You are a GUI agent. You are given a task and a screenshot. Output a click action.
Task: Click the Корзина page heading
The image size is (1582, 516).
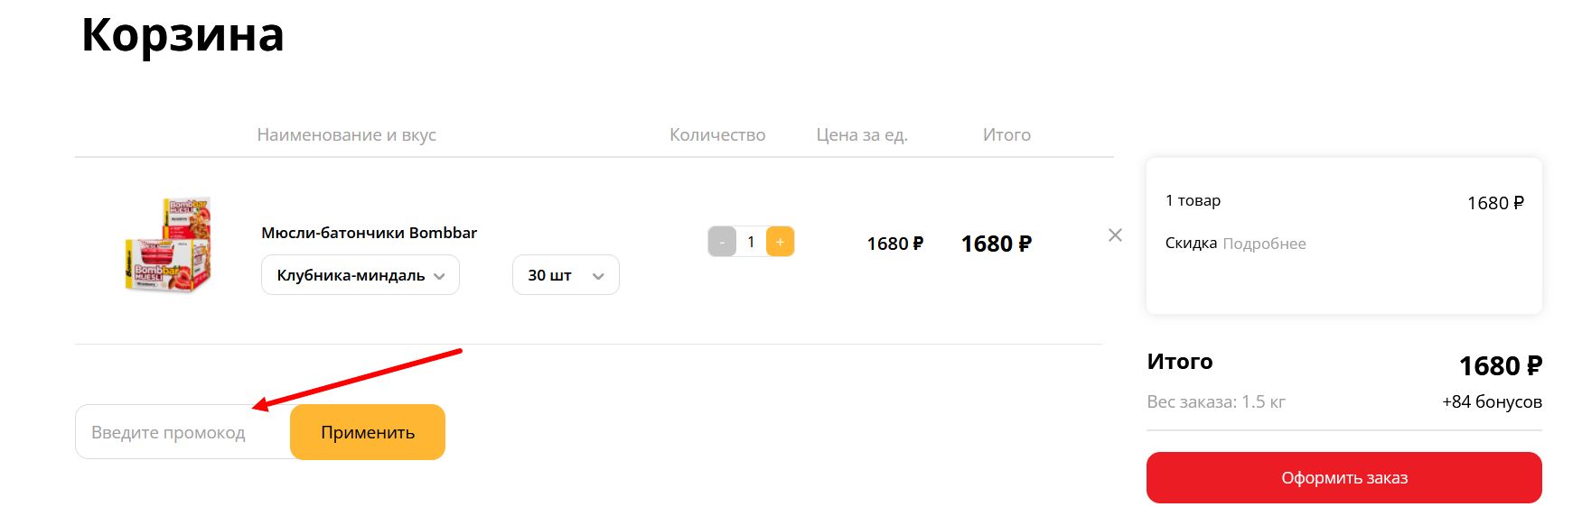183,36
